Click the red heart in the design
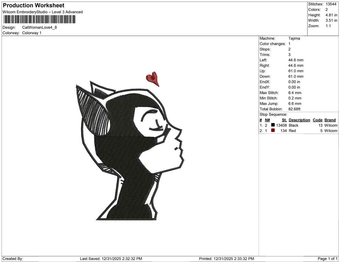340x262 pixels. click(x=153, y=79)
